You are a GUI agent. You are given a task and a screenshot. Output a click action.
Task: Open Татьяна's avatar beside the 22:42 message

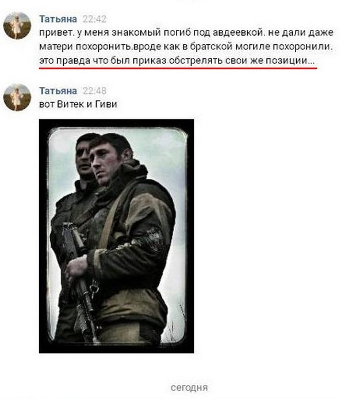pos(17,25)
